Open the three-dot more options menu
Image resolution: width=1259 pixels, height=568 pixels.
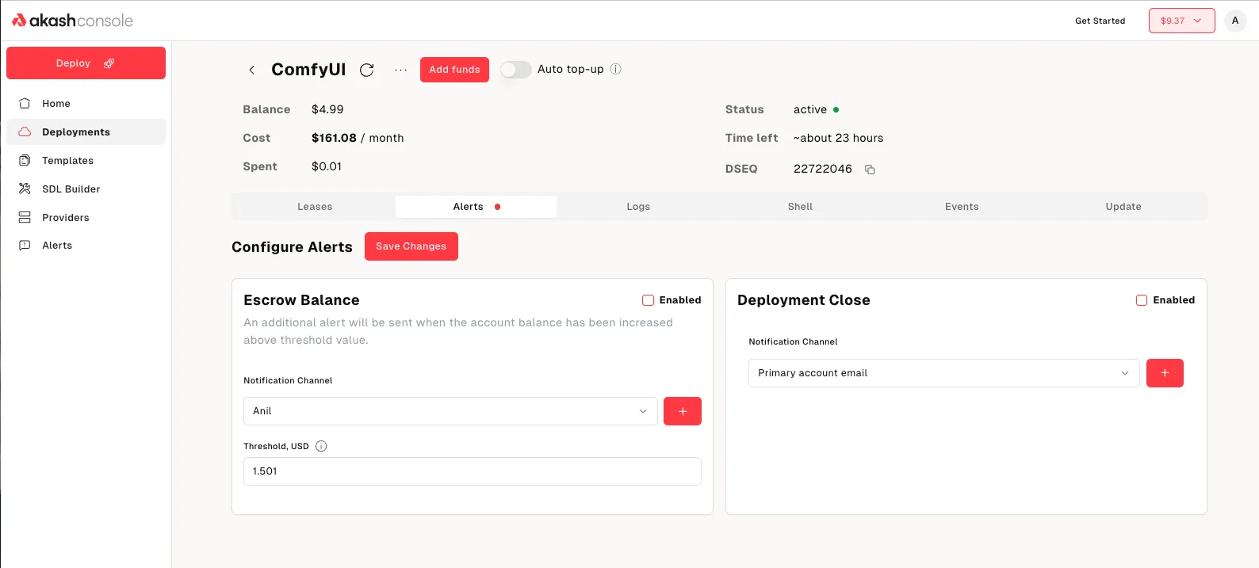(400, 70)
